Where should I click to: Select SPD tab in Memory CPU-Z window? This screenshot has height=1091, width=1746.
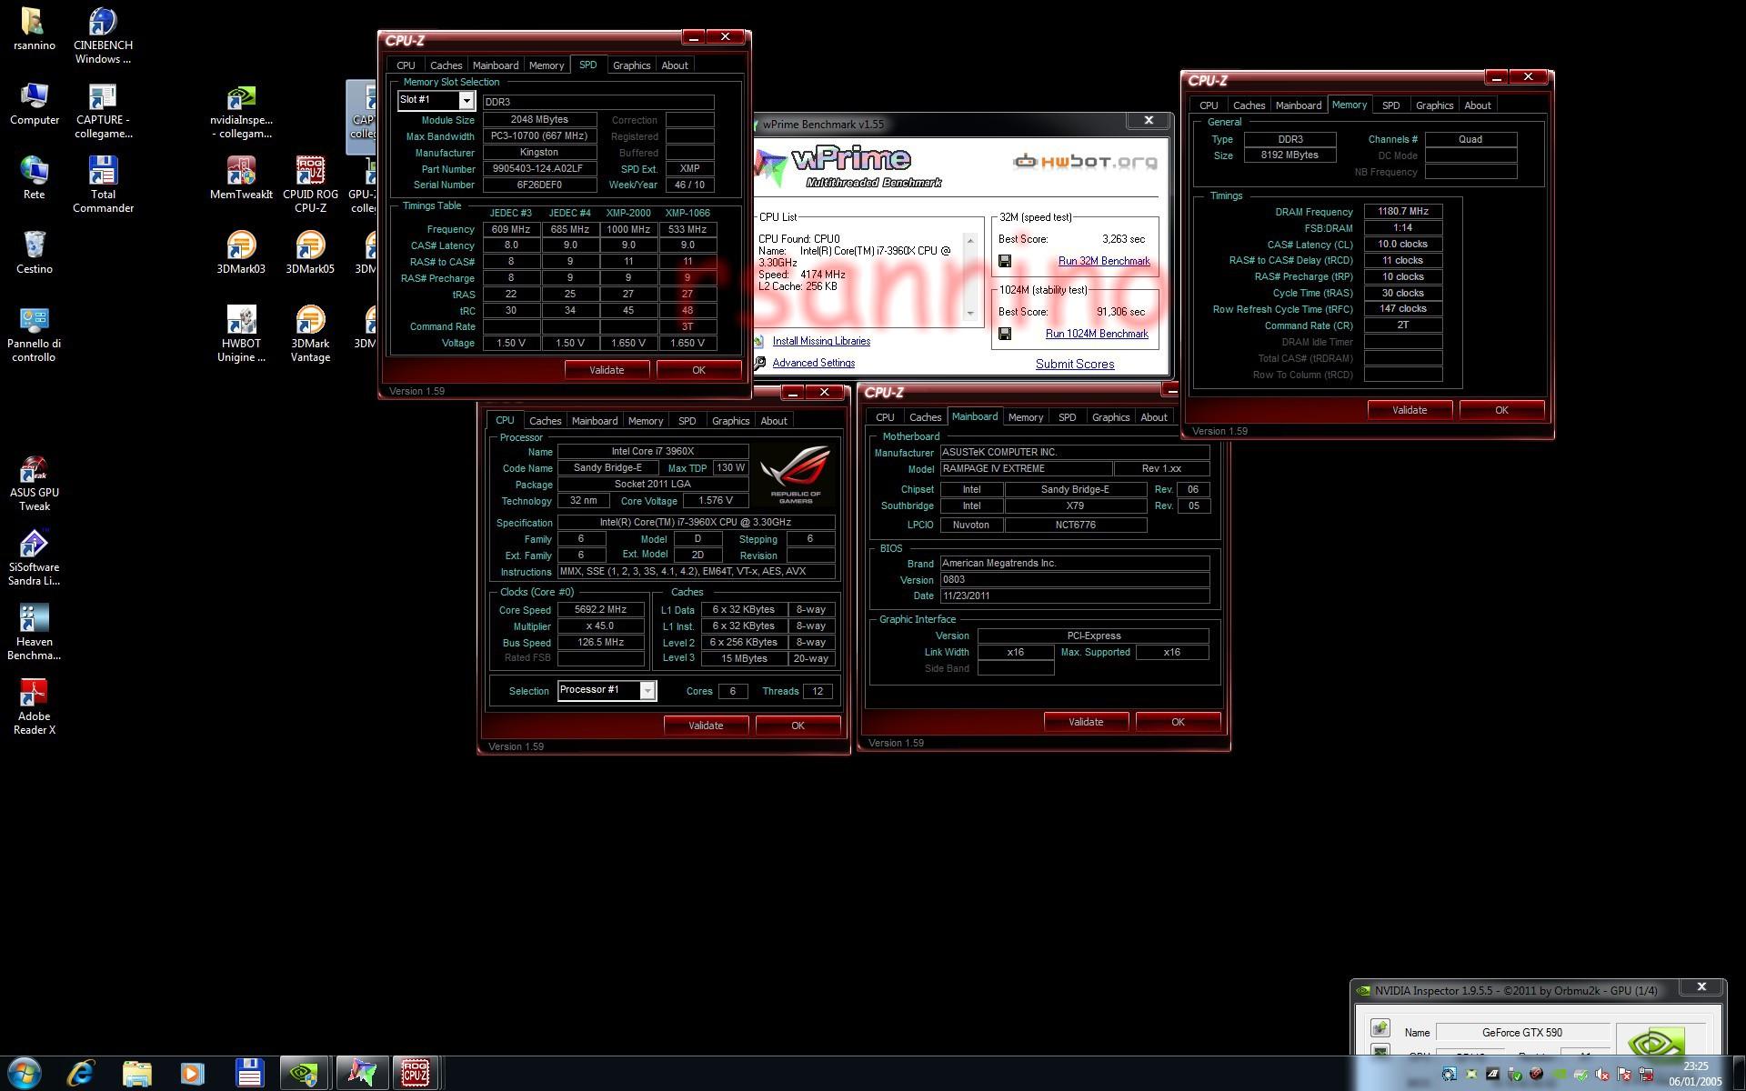(x=1390, y=105)
